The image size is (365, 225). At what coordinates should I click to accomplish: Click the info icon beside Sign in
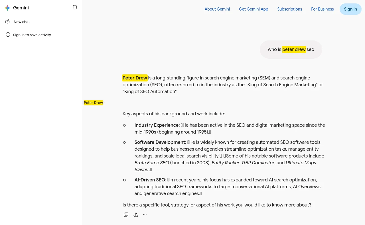[8, 34]
